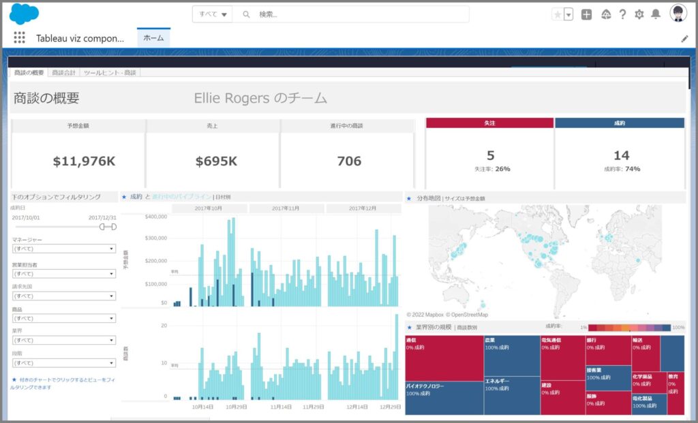Open the App Launcher grid icon

(x=19, y=37)
